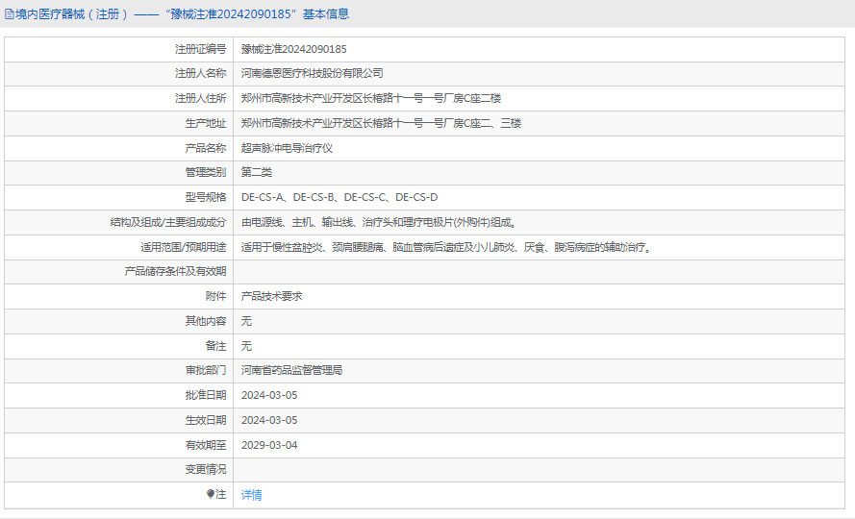Click the 批准日期 value 2024-03-05

[x=269, y=395]
